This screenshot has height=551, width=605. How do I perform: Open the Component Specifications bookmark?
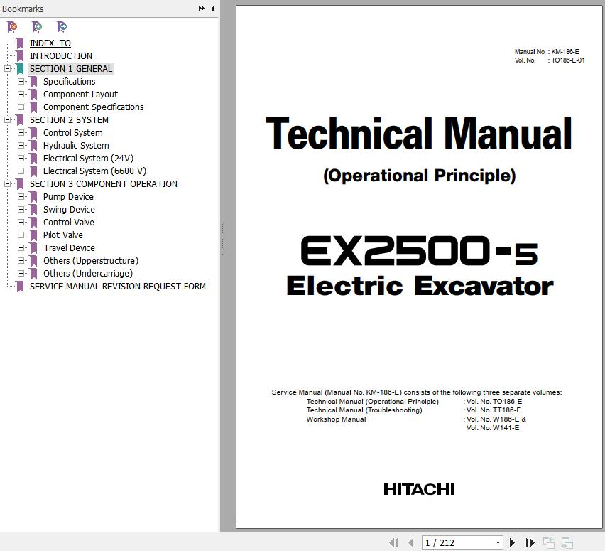tap(93, 107)
